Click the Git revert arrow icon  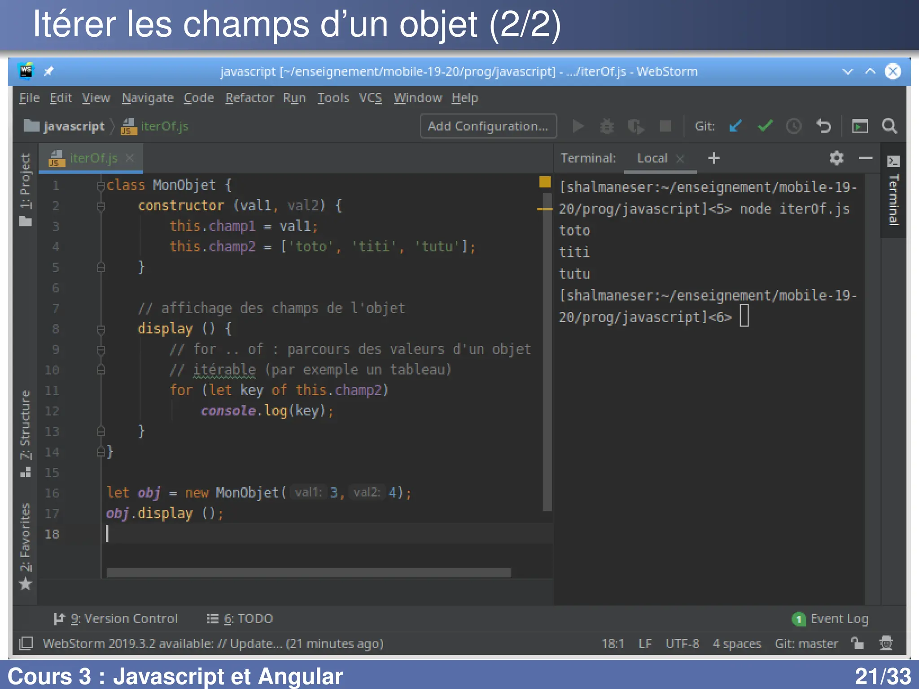(823, 126)
